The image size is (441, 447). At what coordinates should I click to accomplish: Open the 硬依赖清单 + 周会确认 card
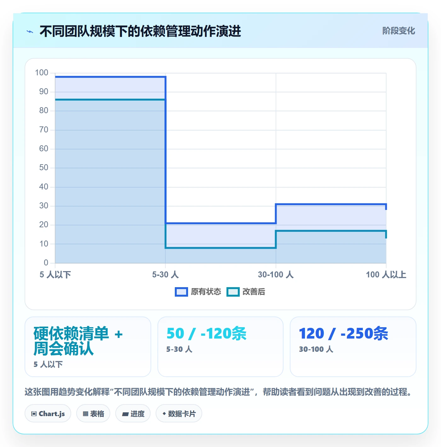coord(88,347)
